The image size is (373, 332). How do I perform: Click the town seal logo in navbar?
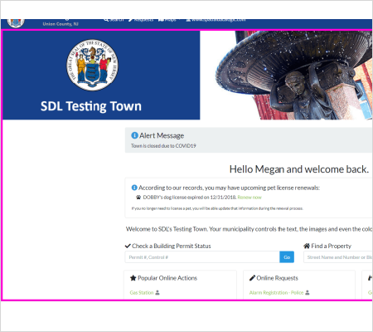tap(16, 23)
